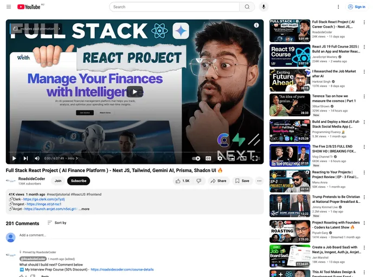Open options menu for Terence Tao video
Viewport: 373px width, 277px height.
click(x=364, y=96)
